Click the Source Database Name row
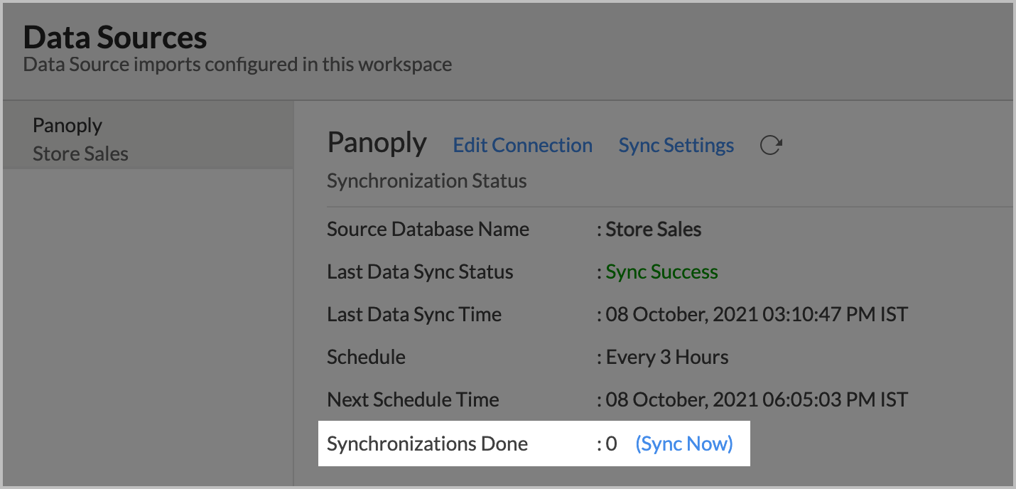The height and width of the screenshot is (489, 1016). [x=428, y=229]
